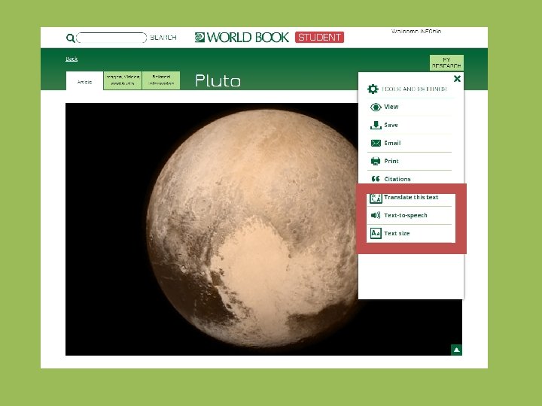This screenshot has height=406, width=542.
Task: Click the World Book globe logo icon
Action: tap(199, 37)
